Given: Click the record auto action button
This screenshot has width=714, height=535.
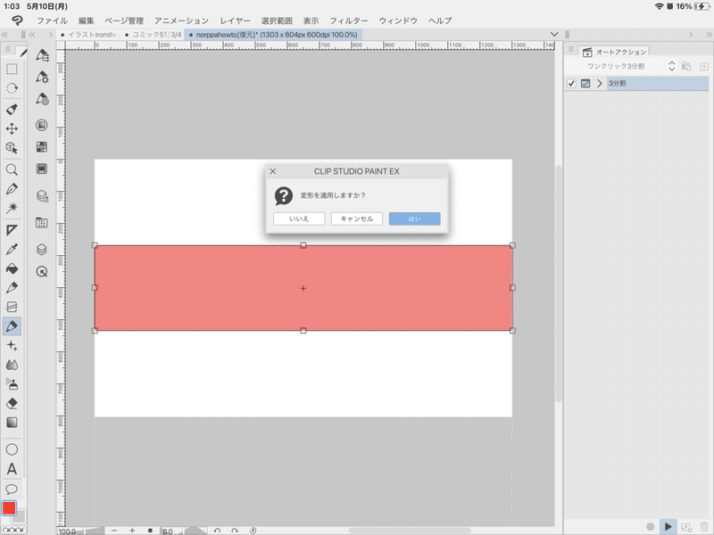Looking at the screenshot, I should 651,526.
